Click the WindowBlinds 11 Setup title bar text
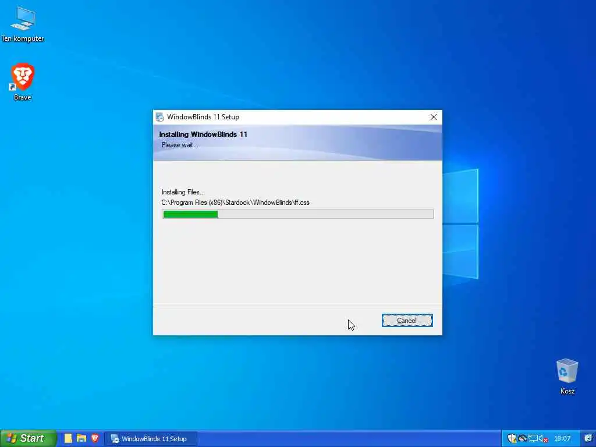The height and width of the screenshot is (447, 596). click(x=203, y=117)
